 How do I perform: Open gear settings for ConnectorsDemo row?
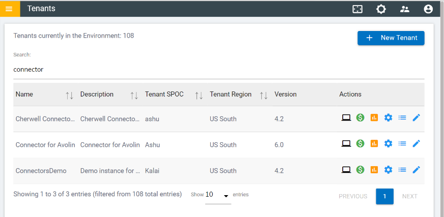[x=388, y=170]
